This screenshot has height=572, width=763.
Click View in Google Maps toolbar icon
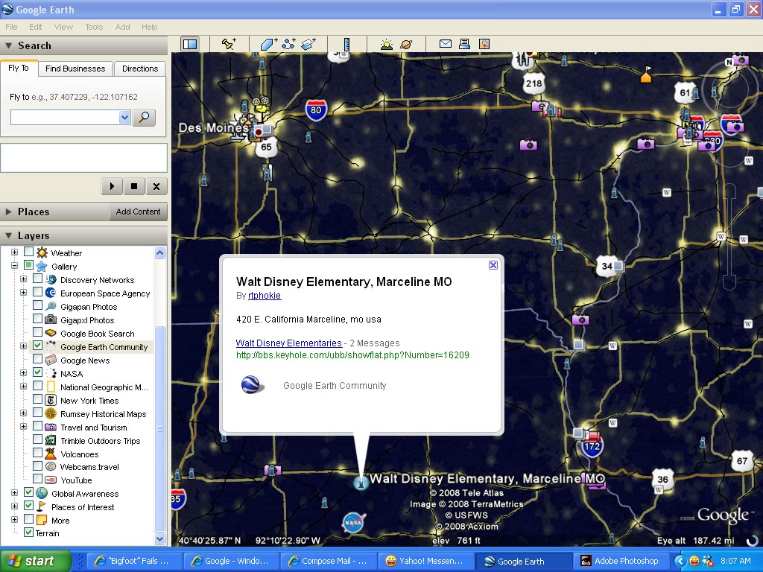click(x=484, y=44)
